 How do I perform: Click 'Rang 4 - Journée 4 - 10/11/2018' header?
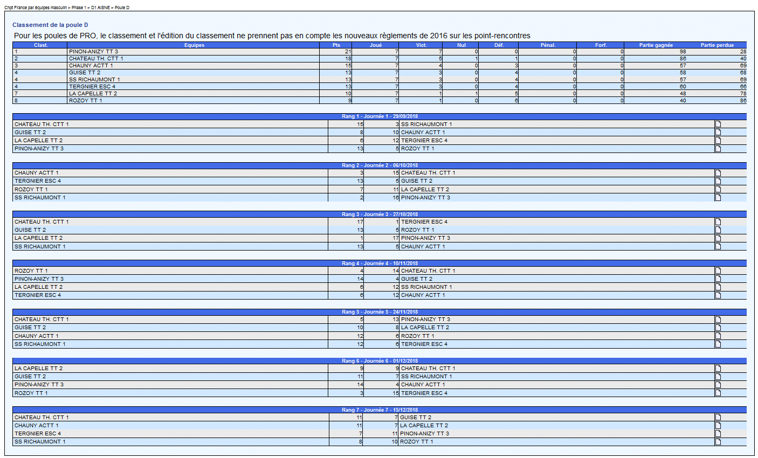[380, 263]
